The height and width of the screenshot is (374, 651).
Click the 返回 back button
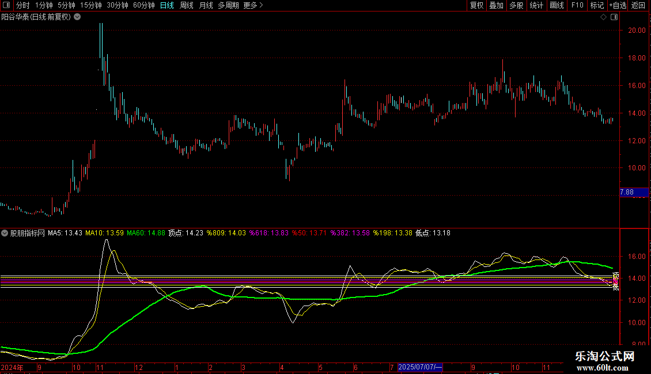[x=638, y=5]
